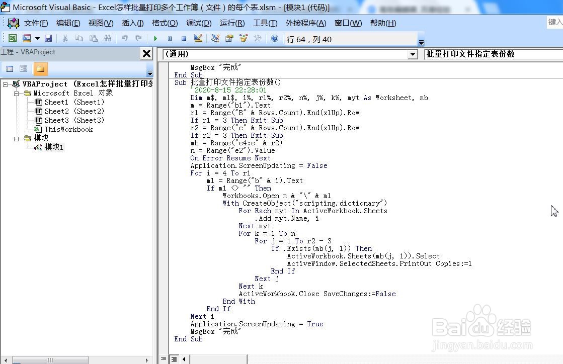563x364 pixels.
Task: Click project panel scrollbar right arrow
Action: [147, 360]
